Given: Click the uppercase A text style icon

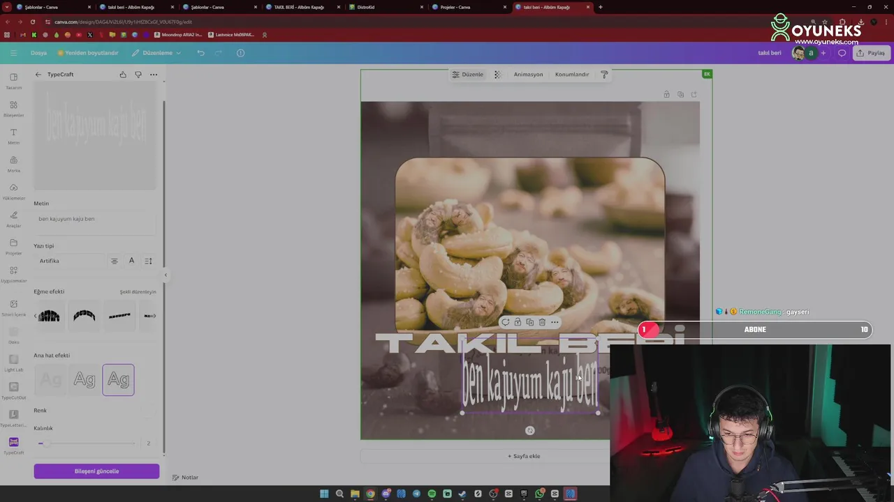Looking at the screenshot, I should 131,261.
